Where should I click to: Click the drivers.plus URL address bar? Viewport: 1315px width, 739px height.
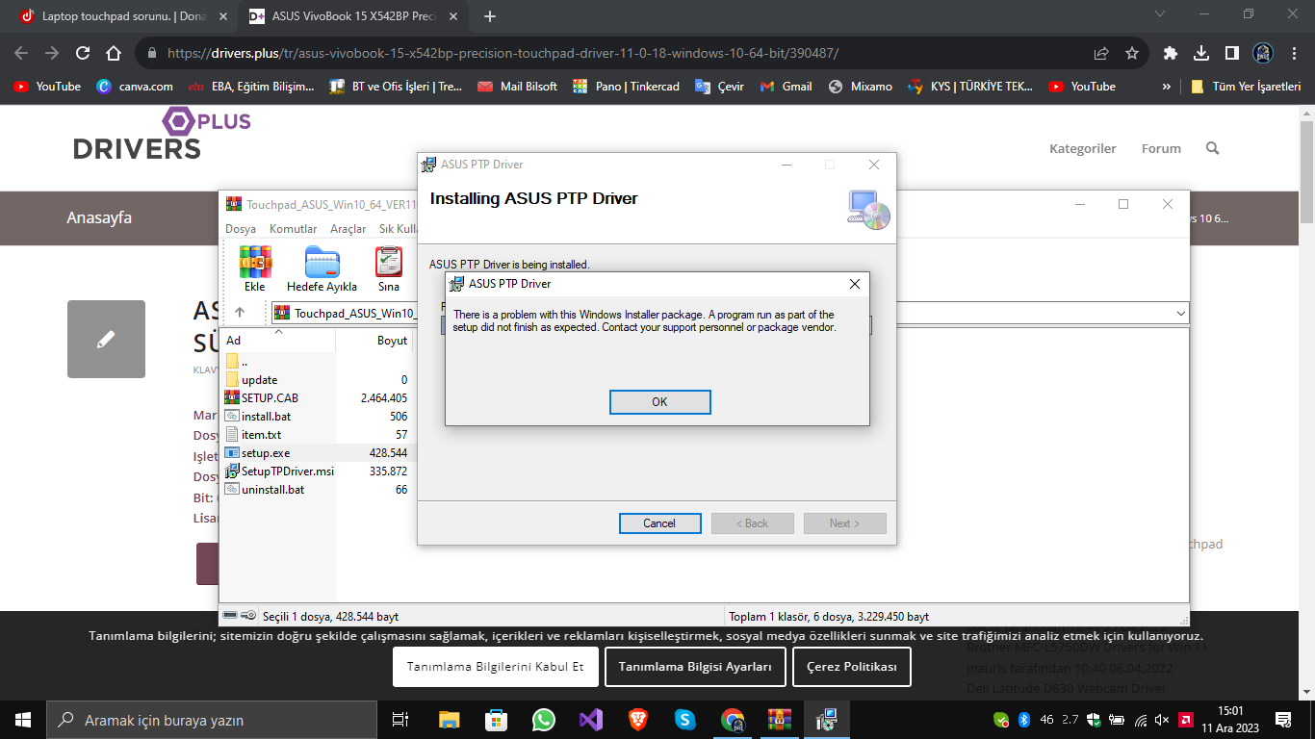503,54
